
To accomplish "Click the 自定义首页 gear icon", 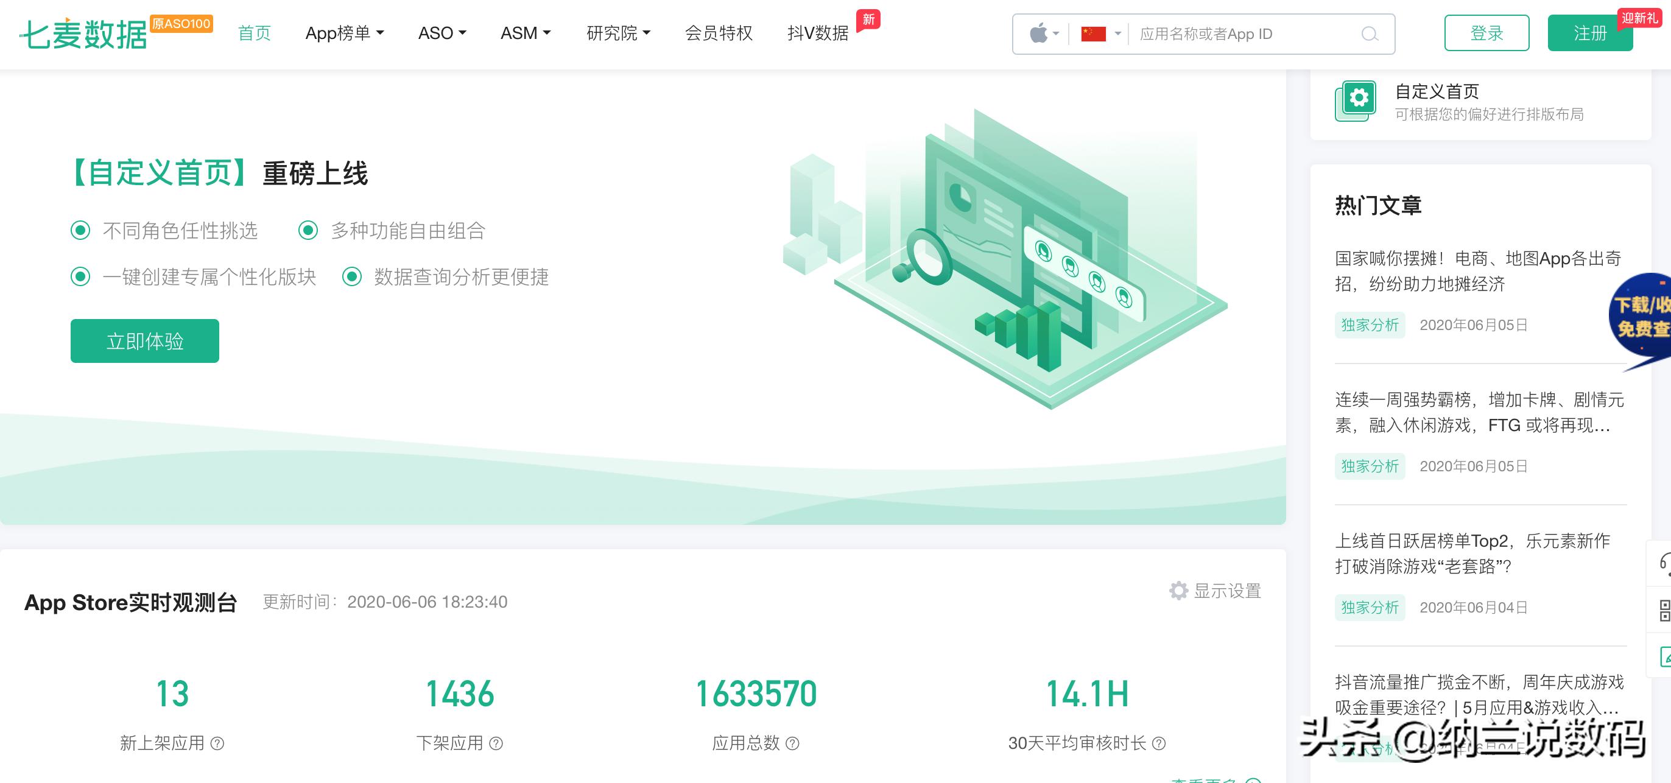I will (x=1356, y=100).
